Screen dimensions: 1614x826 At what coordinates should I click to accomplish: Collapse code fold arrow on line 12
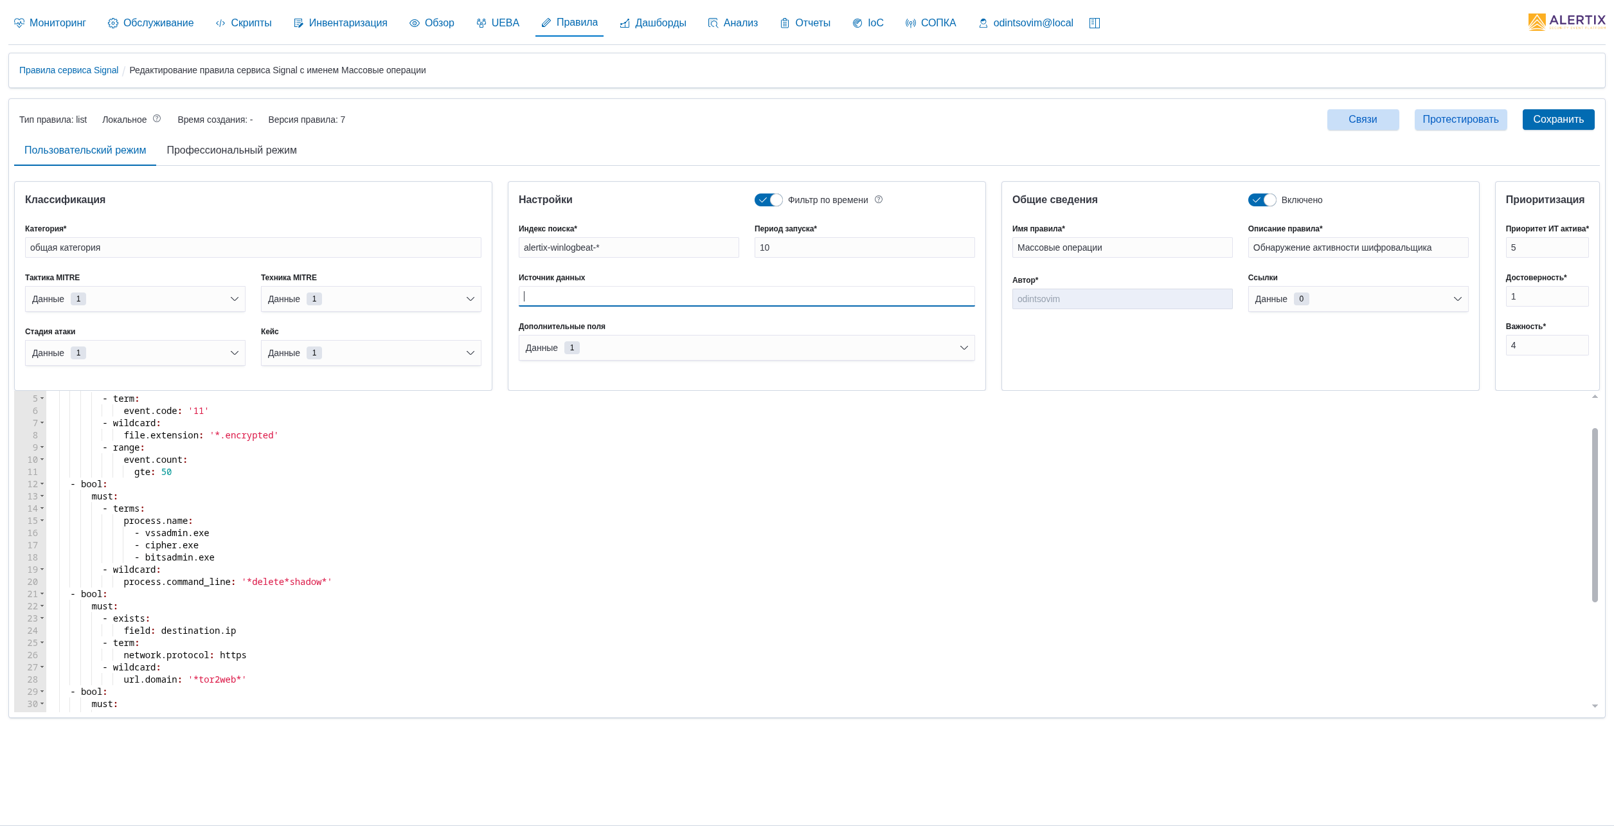42,484
